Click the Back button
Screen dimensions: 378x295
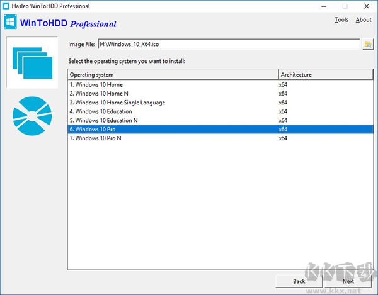[x=299, y=281]
